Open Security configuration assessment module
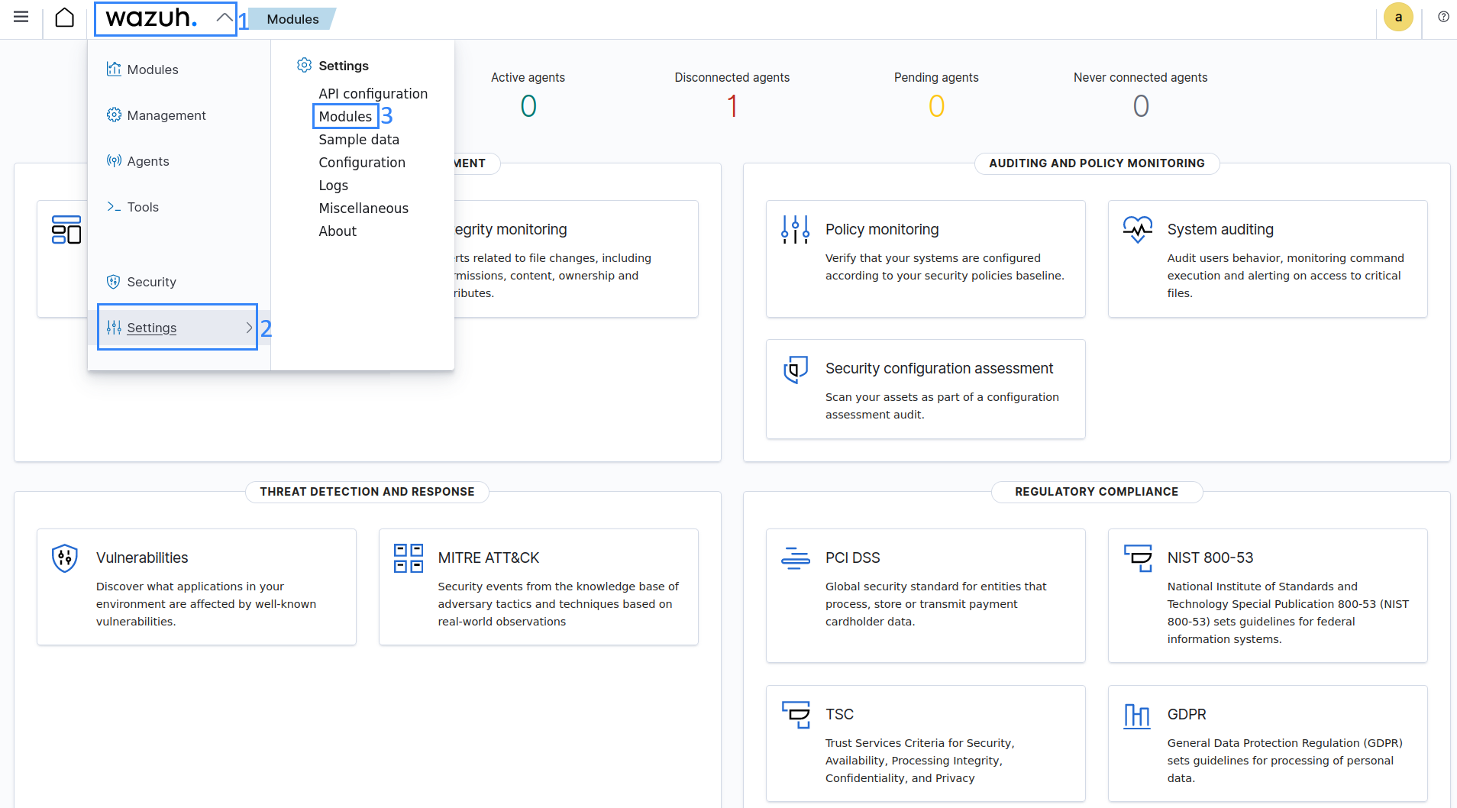This screenshot has height=808, width=1457. click(x=926, y=389)
